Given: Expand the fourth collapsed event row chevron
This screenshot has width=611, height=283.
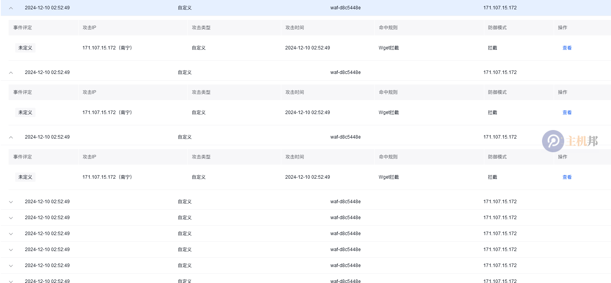Looking at the screenshot, I should [11, 250].
